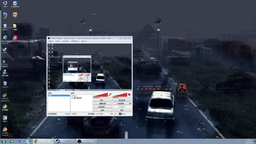Screen dimensions: 256x144
Task: Open the Help menu in OBS
Action: pyautogui.click(x=84, y=41)
